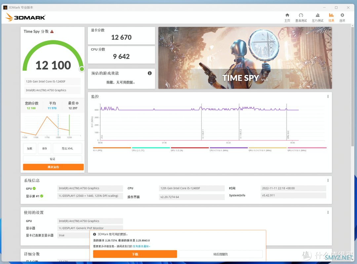Click the 保存 save button
Image resolution: width=357 pixels, height=264 pixels.
click(x=44, y=148)
